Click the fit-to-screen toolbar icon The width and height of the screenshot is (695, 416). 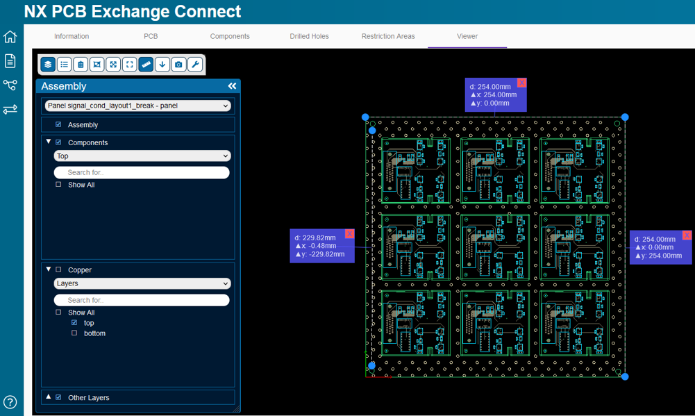tap(130, 64)
